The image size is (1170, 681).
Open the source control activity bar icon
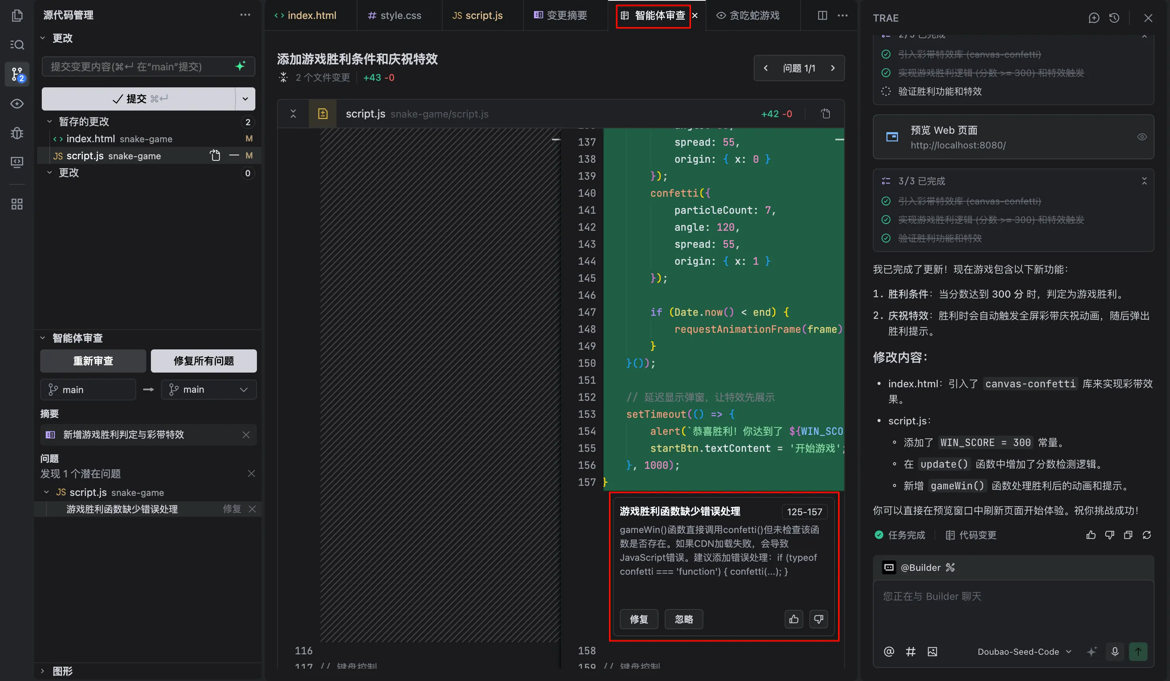coord(17,74)
